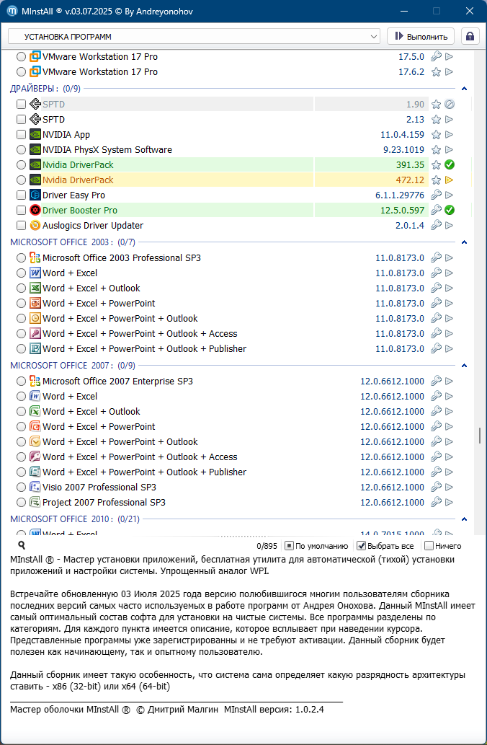Click the key icon for Driver Easy Pro
487x745 pixels.
click(436, 195)
